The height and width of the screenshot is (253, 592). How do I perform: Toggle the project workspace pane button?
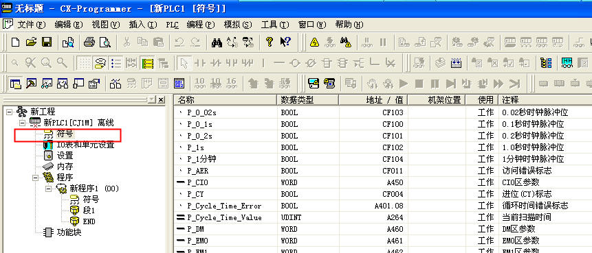pos(15,84)
